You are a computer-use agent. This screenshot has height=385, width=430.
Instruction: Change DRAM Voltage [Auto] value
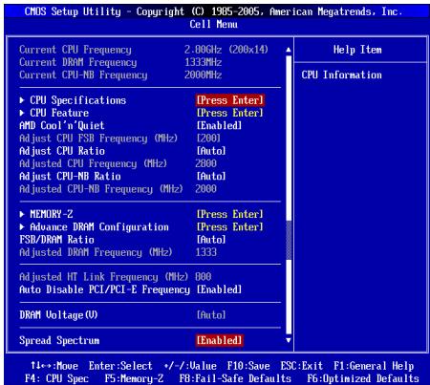click(211, 315)
